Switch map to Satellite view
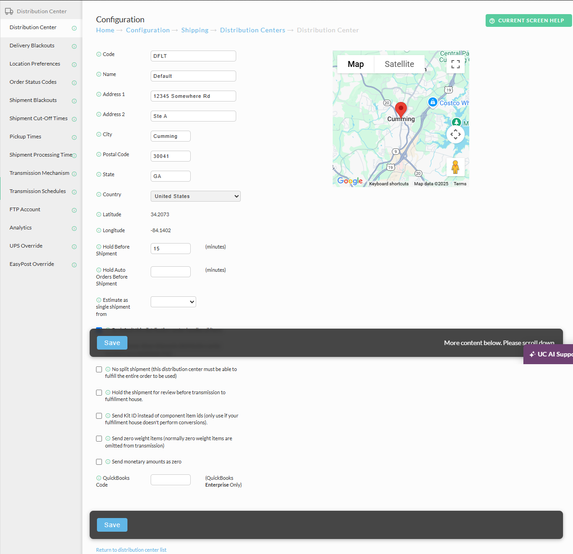Viewport: 573px width, 554px height. pyautogui.click(x=399, y=64)
